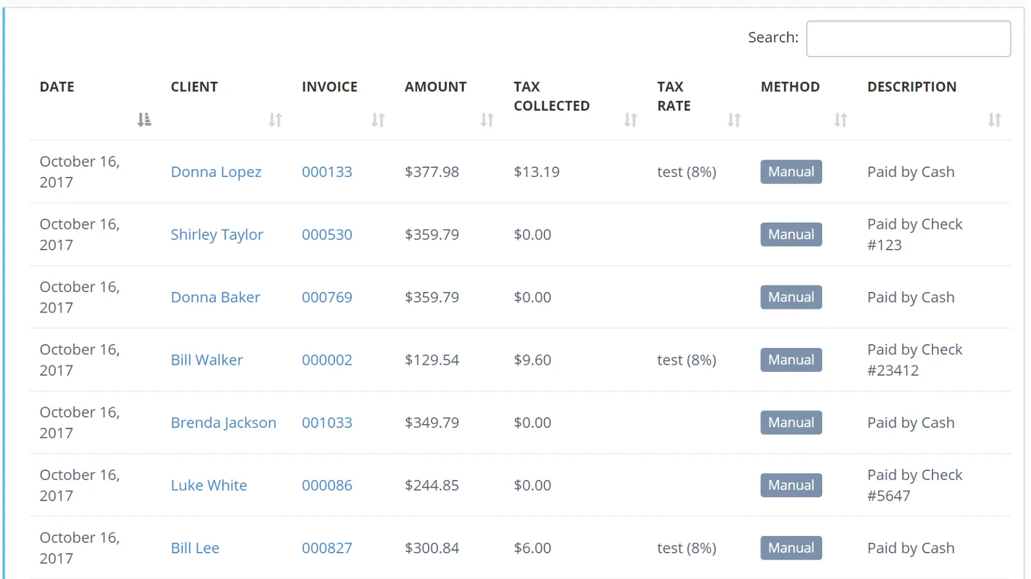Select test (8%) in Donna Lopez row

[687, 172]
